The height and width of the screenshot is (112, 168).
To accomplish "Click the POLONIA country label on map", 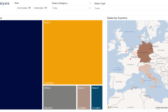I will click(161, 50).
